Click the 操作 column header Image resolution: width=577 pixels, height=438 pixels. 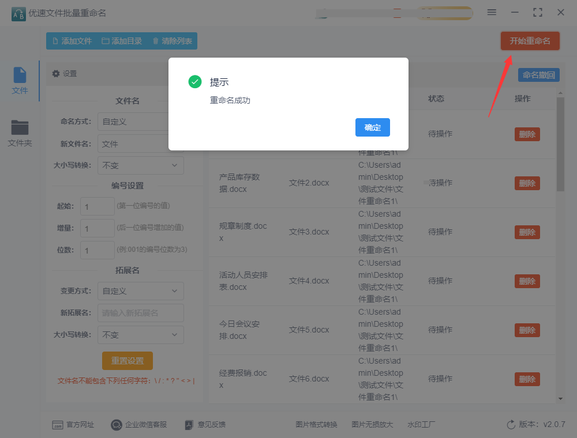pos(523,99)
